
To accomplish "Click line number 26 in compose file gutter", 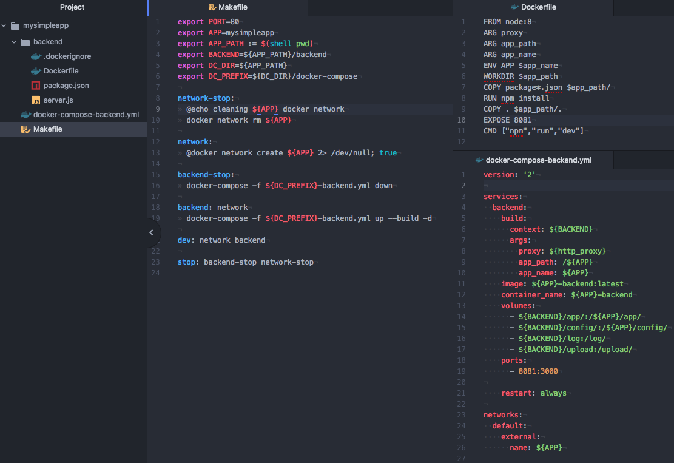I will tap(461, 448).
